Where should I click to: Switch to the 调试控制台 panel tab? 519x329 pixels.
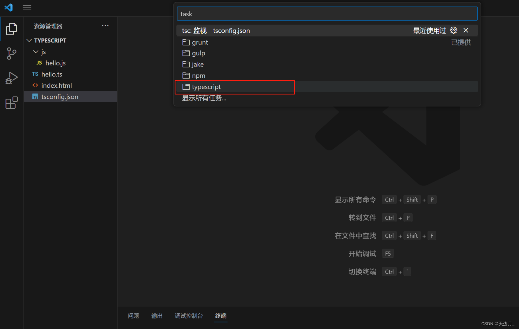pyautogui.click(x=189, y=316)
